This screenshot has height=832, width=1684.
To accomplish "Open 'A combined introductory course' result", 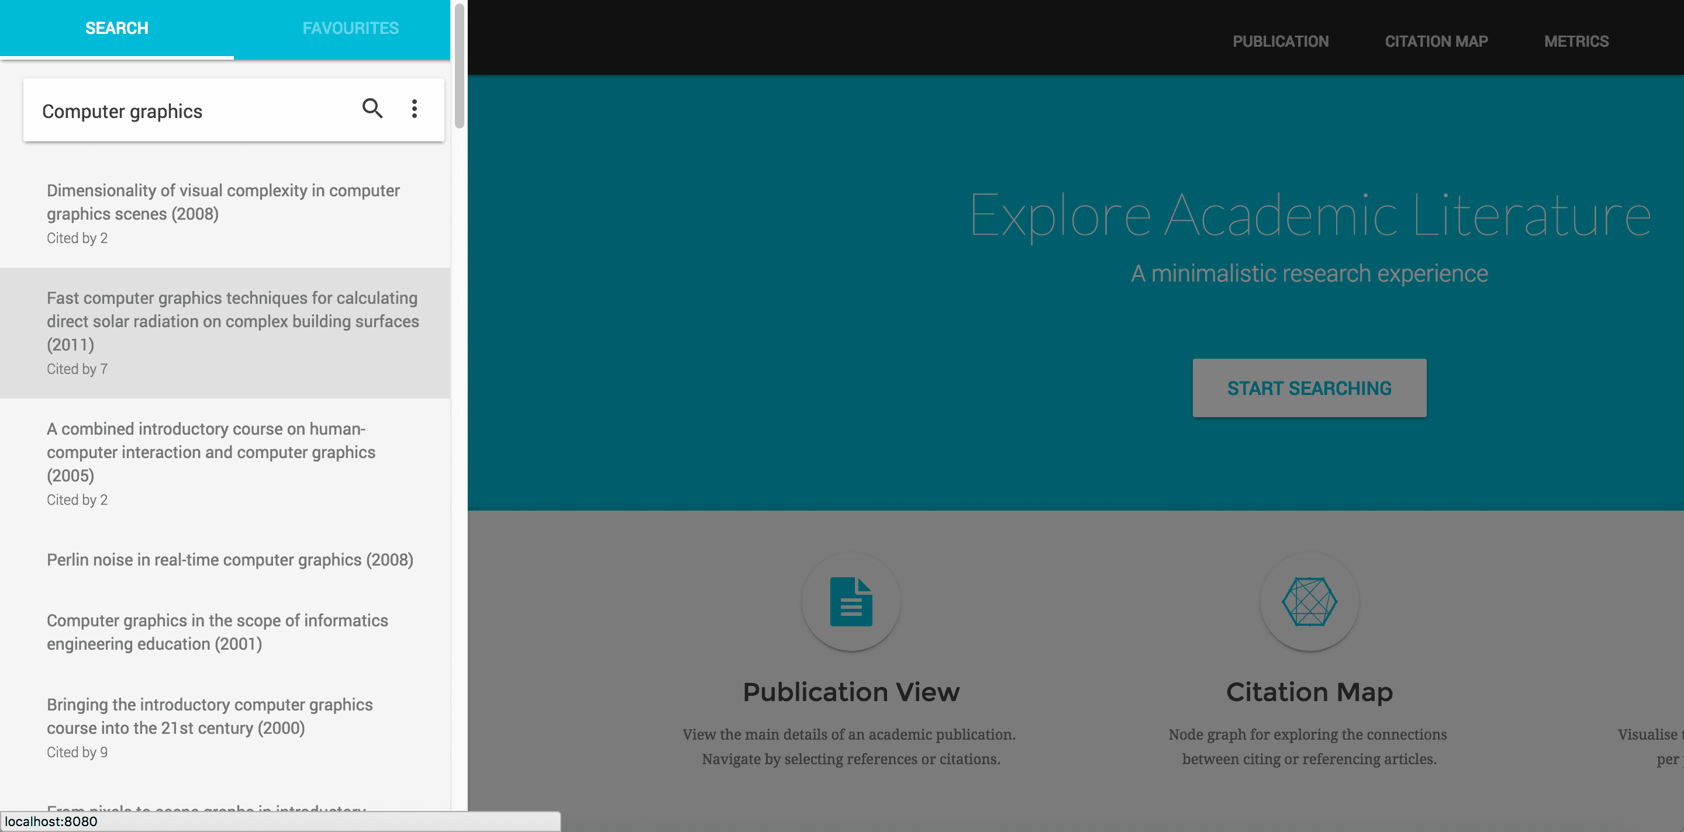I will tap(225, 463).
